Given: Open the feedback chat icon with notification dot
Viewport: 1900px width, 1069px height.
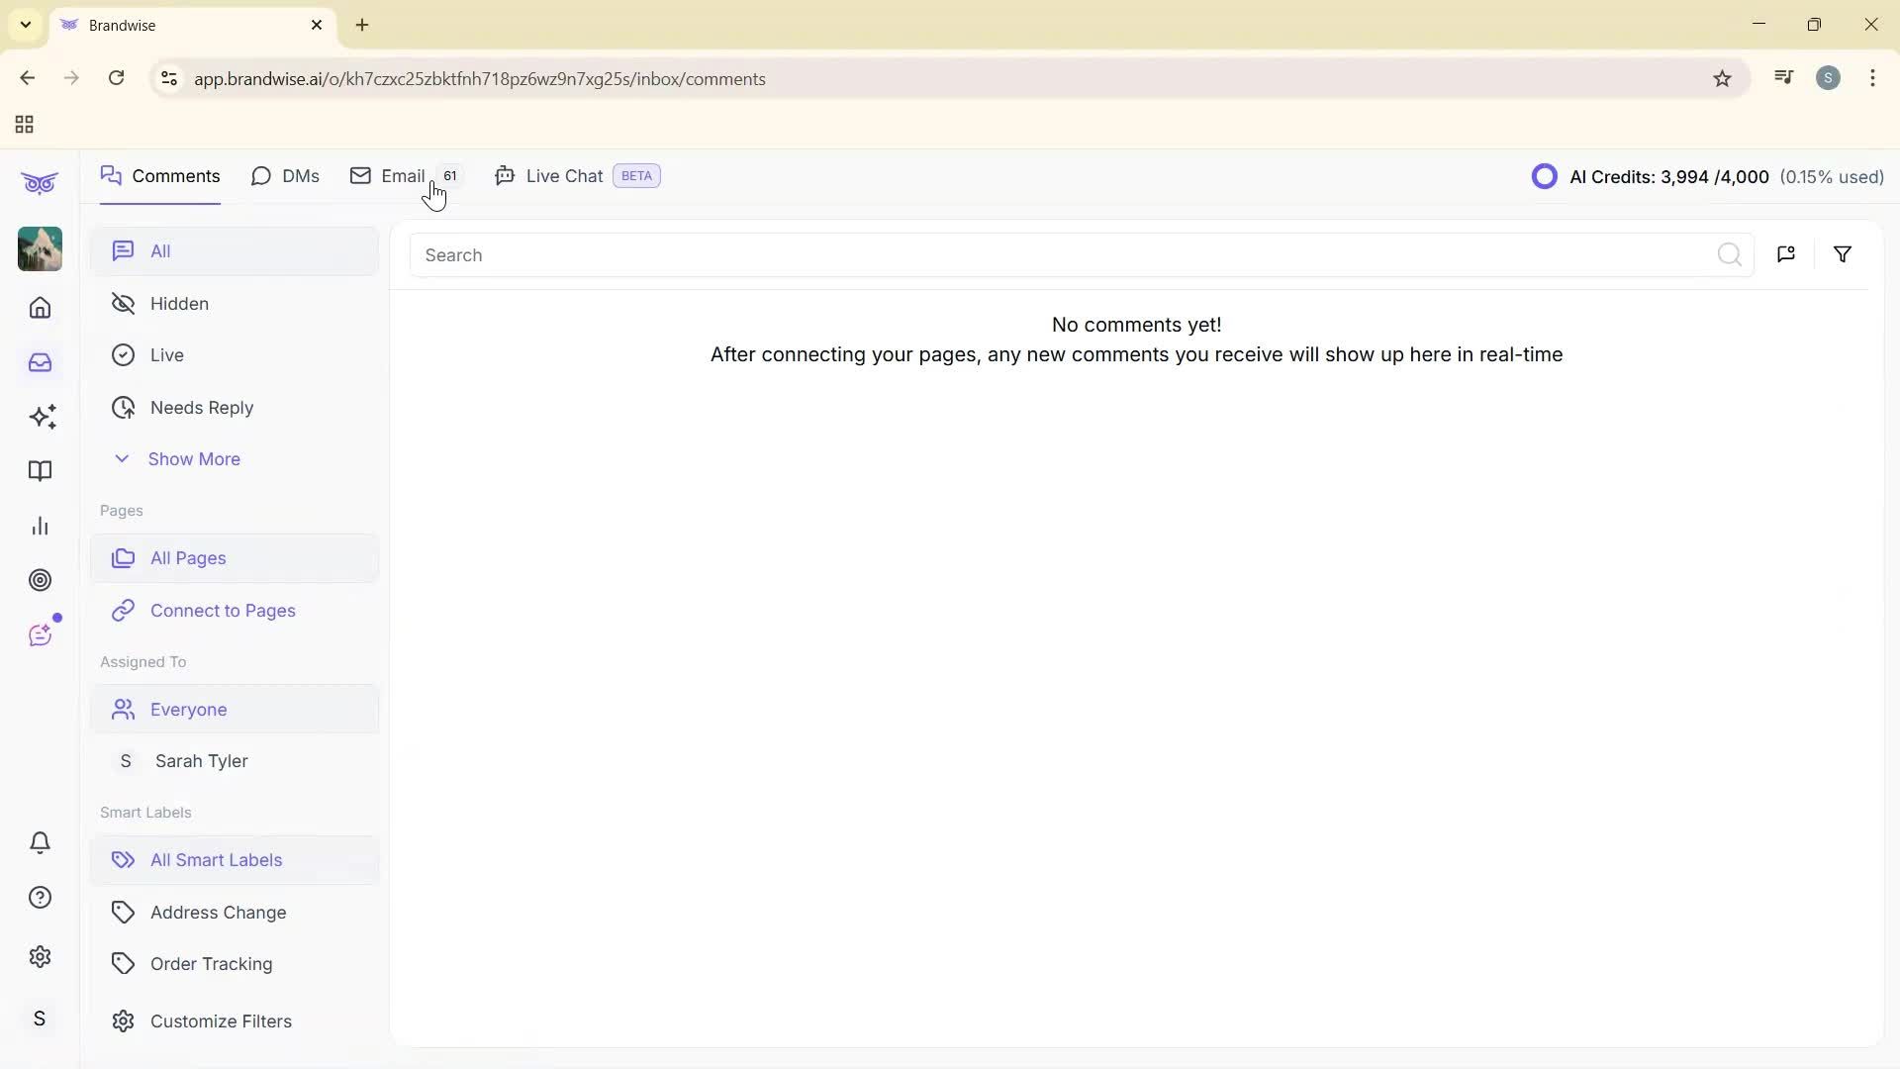Looking at the screenshot, I should [x=41, y=634].
